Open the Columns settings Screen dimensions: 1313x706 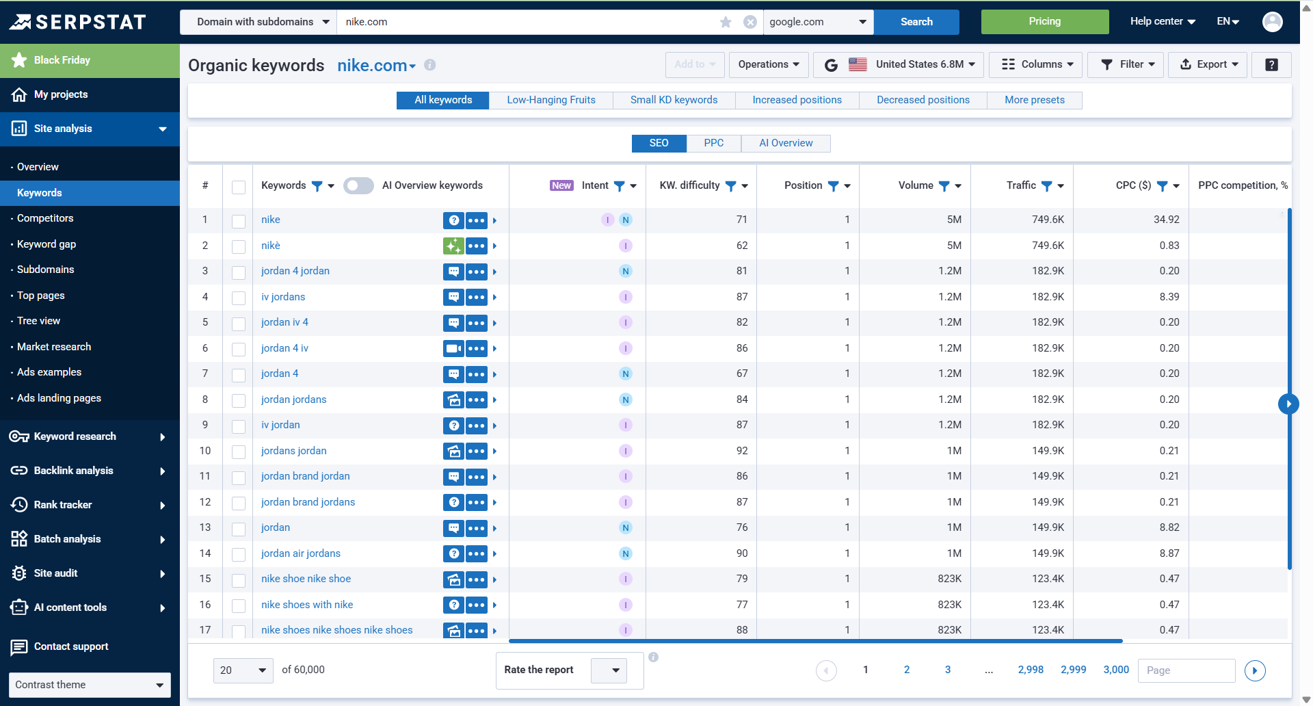tap(1035, 64)
